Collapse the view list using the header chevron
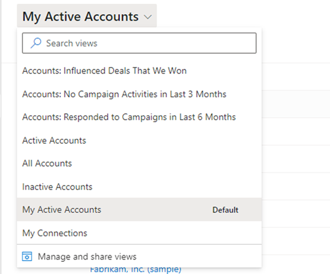The width and height of the screenshot is (330, 274). pyautogui.click(x=147, y=17)
